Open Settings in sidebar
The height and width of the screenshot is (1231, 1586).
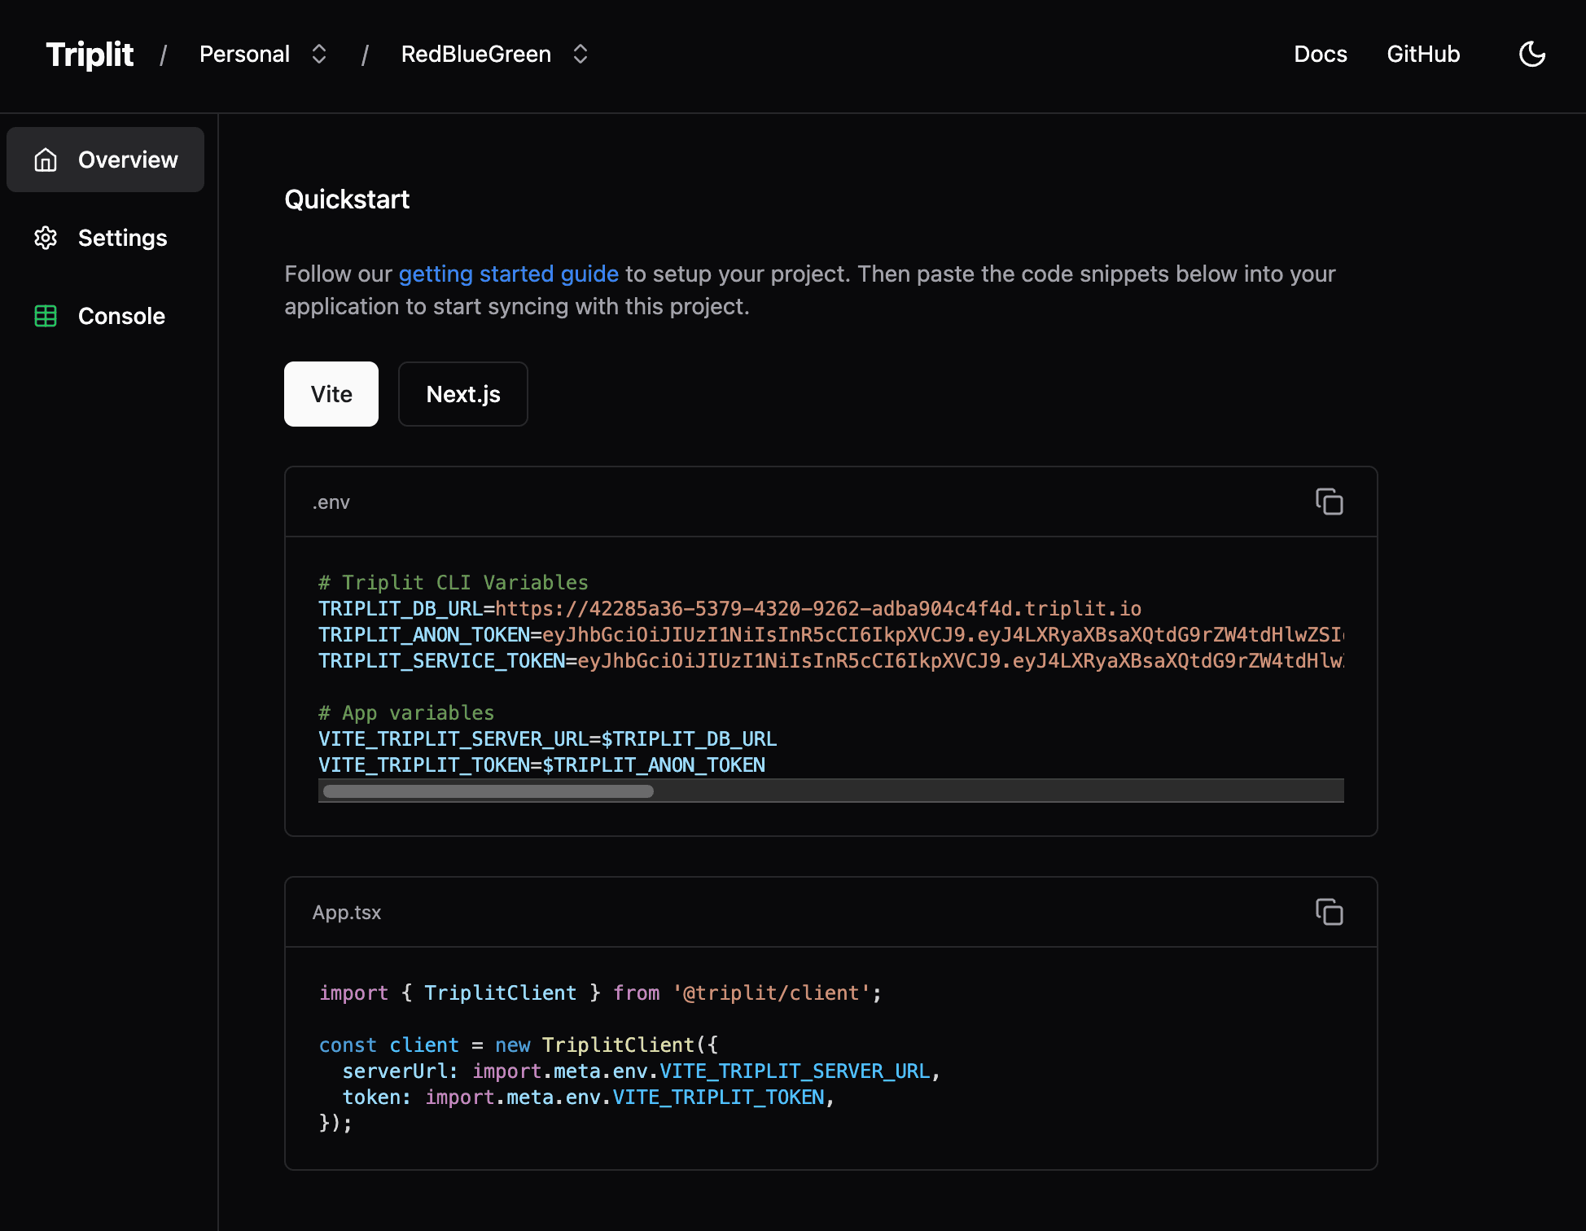pos(106,238)
